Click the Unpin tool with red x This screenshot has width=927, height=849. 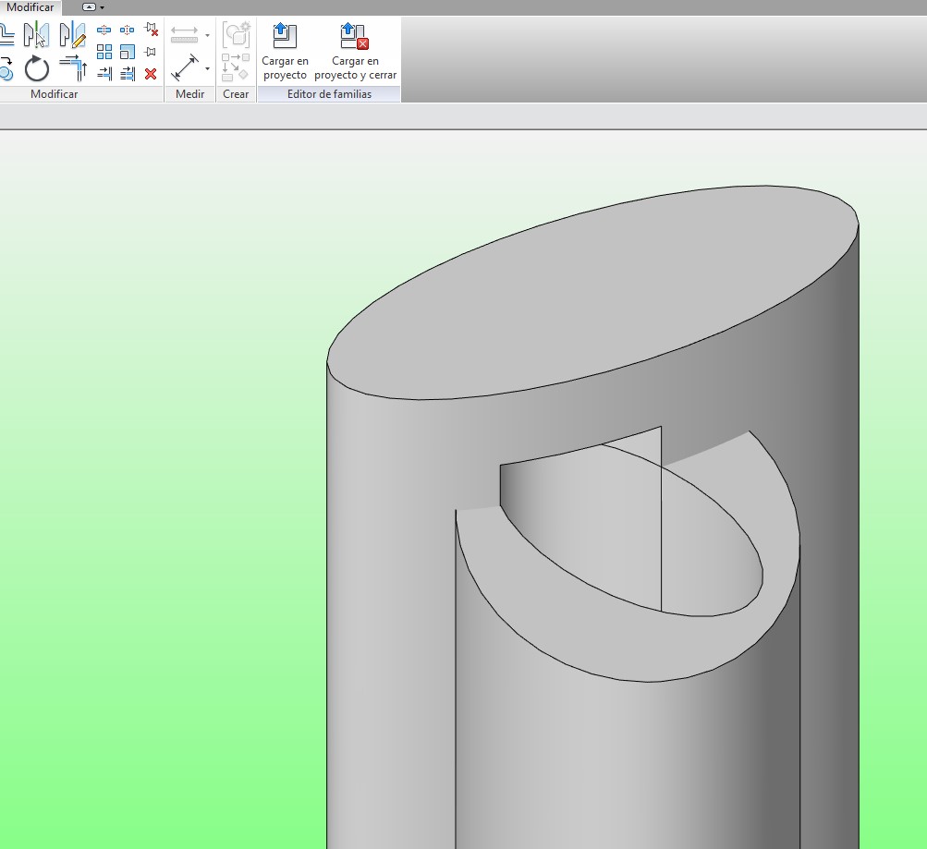click(x=151, y=30)
